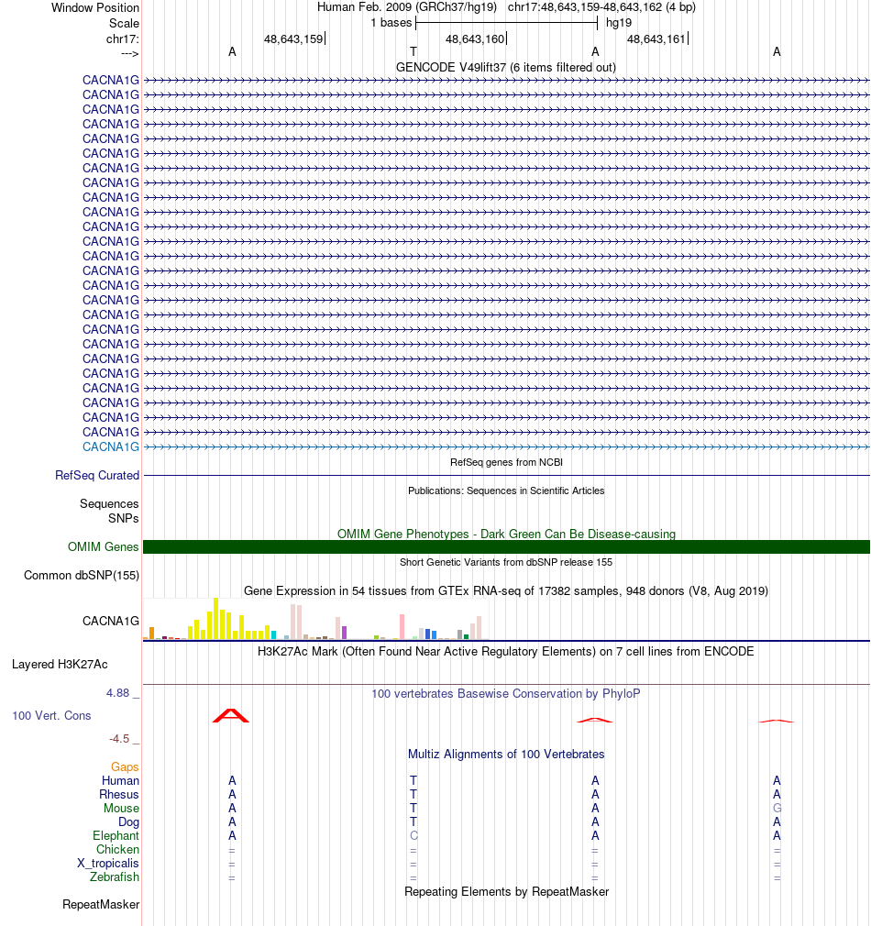
Task: Click the Window Position track label
Action: pos(95,7)
